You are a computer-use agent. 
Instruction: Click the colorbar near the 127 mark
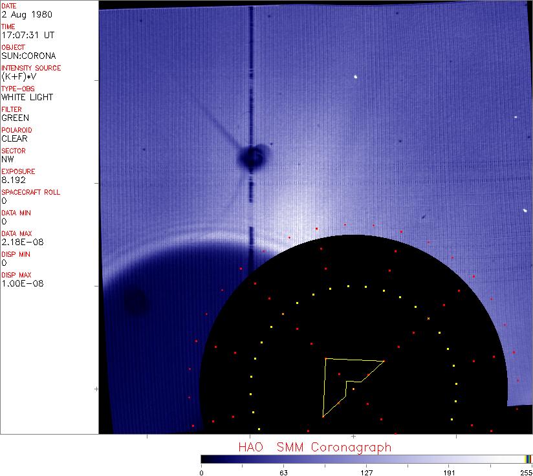(x=366, y=459)
